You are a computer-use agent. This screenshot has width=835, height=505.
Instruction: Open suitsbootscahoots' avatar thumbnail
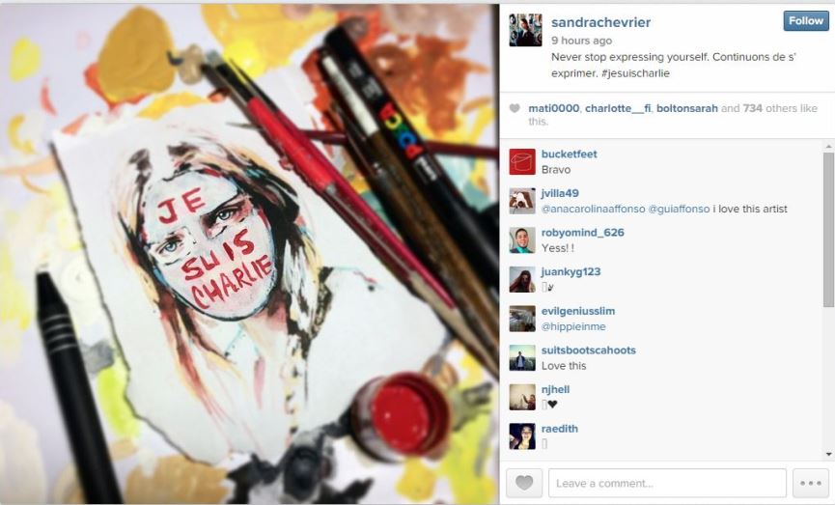(x=522, y=358)
